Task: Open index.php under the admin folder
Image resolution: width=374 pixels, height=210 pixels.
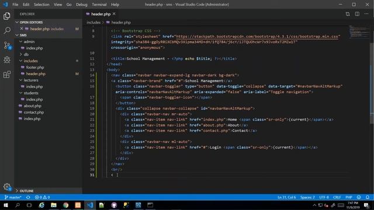Action: click(x=34, y=48)
